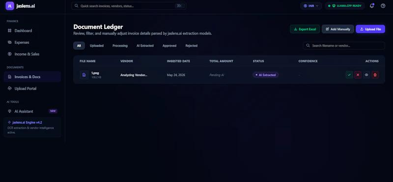The height and width of the screenshot is (182, 393).
Task: Click the Add Manually button
Action: 338,29
